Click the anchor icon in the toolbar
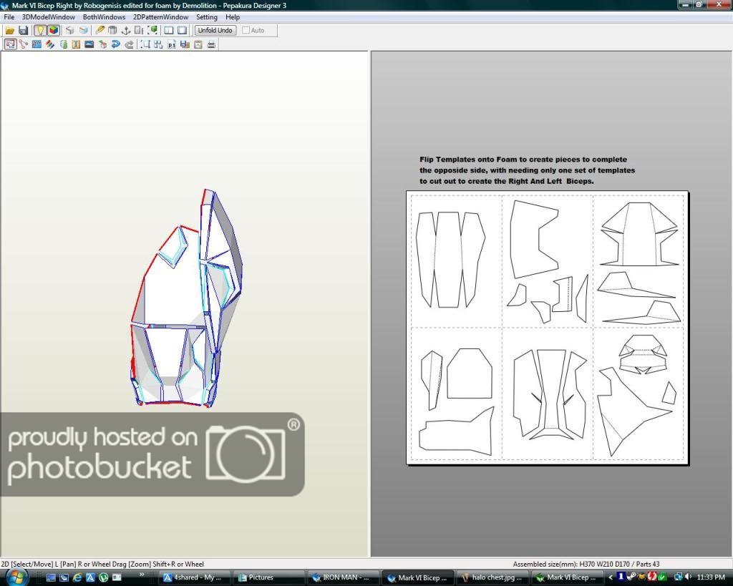This screenshot has height=586, width=733. pos(125,30)
